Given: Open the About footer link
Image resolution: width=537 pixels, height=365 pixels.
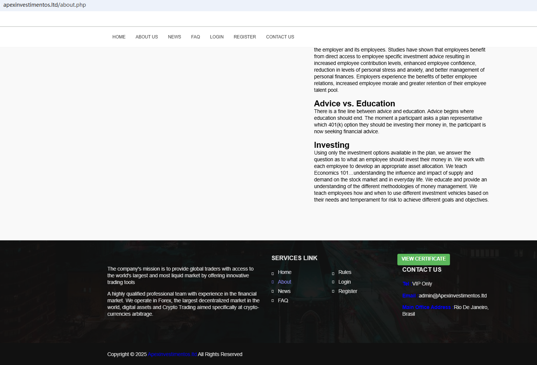Looking at the screenshot, I should click(x=284, y=282).
